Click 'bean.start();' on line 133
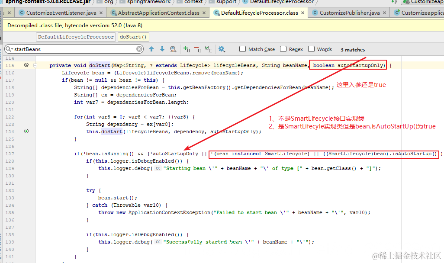The width and height of the screenshot is (444, 263). 118,198
